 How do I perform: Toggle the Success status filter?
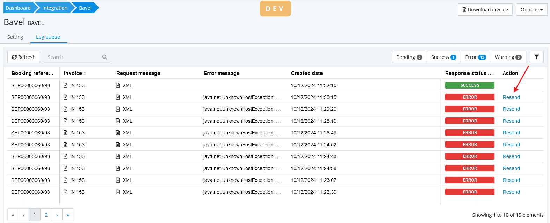tap(443, 57)
